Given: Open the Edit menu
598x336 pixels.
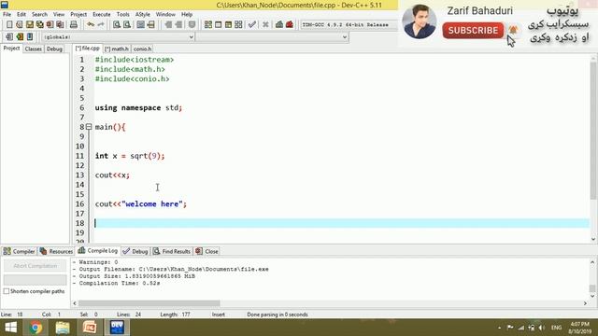Looking at the screenshot, I should [21, 15].
